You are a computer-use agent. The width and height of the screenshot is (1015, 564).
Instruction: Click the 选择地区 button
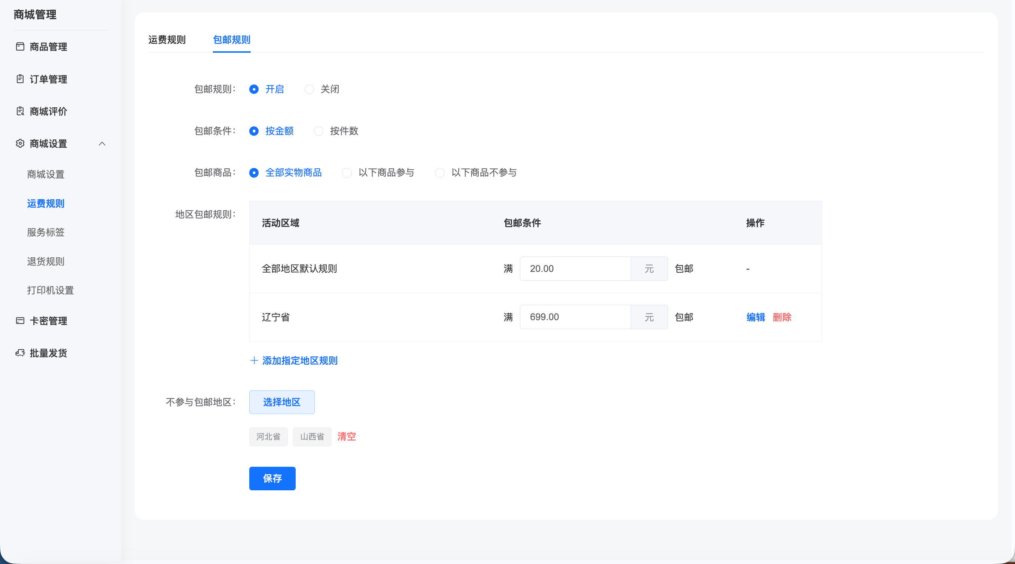[282, 402]
